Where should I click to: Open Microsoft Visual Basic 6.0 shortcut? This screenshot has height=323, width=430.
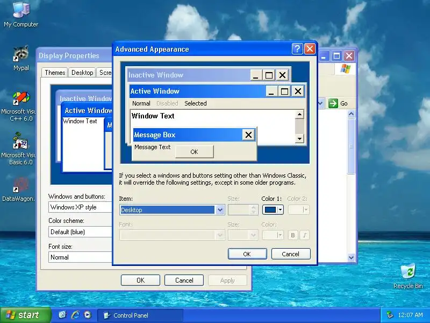tap(20, 149)
